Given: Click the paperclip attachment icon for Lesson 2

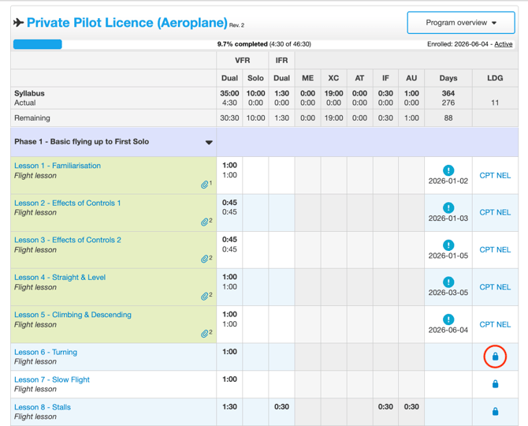Looking at the screenshot, I should tap(204, 222).
